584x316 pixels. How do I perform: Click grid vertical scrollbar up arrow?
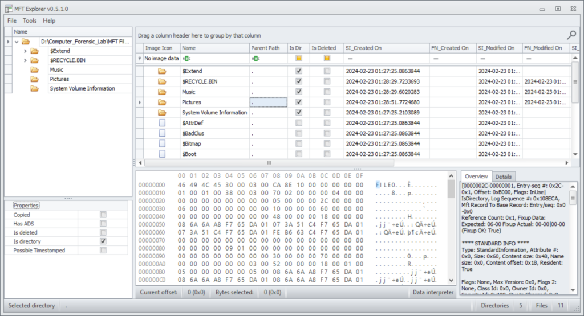(x=575, y=58)
